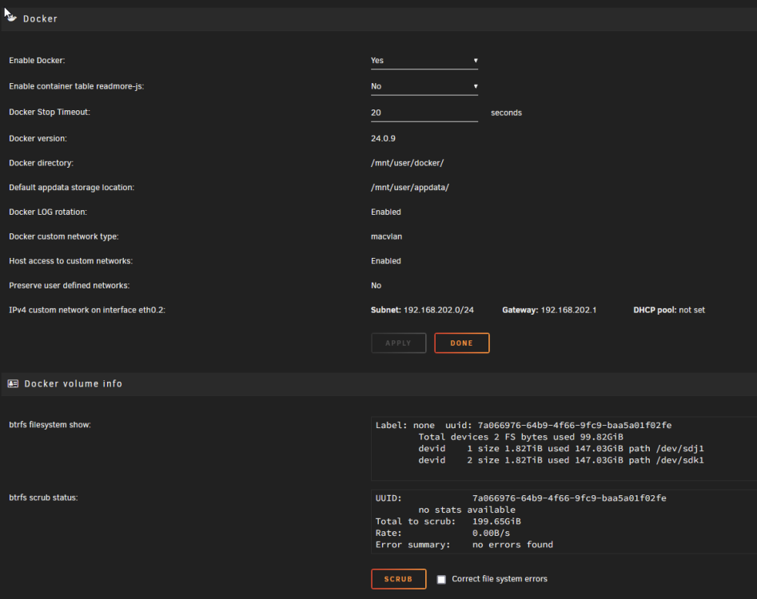
Task: Click the Docker Stop Timeout input field
Action: [x=424, y=113]
